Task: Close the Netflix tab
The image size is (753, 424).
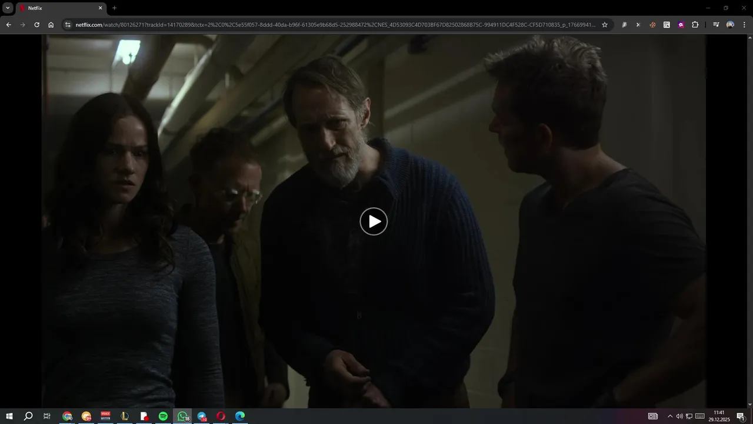Action: click(x=100, y=8)
